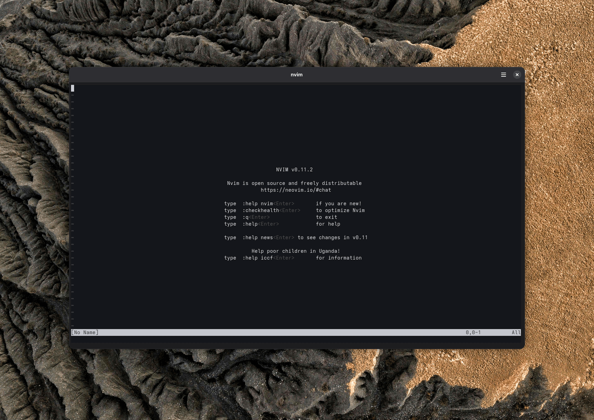Click "to exit" text

[326, 217]
